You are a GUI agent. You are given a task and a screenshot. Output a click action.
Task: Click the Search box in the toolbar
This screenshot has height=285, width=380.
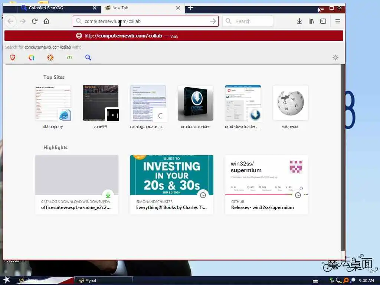248,21
